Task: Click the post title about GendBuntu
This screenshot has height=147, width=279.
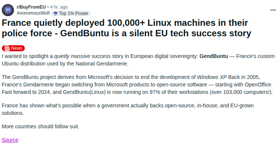Action: [126, 28]
